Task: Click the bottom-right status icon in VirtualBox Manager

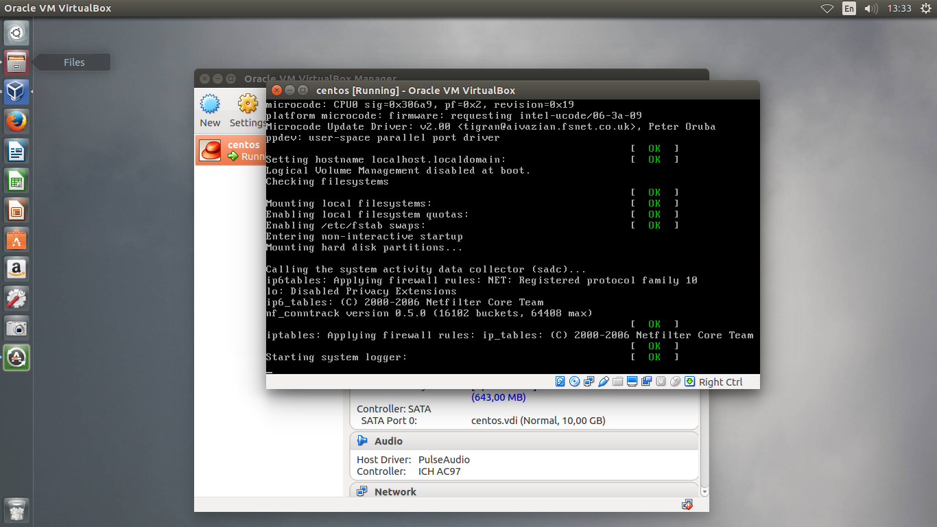Action: click(687, 504)
